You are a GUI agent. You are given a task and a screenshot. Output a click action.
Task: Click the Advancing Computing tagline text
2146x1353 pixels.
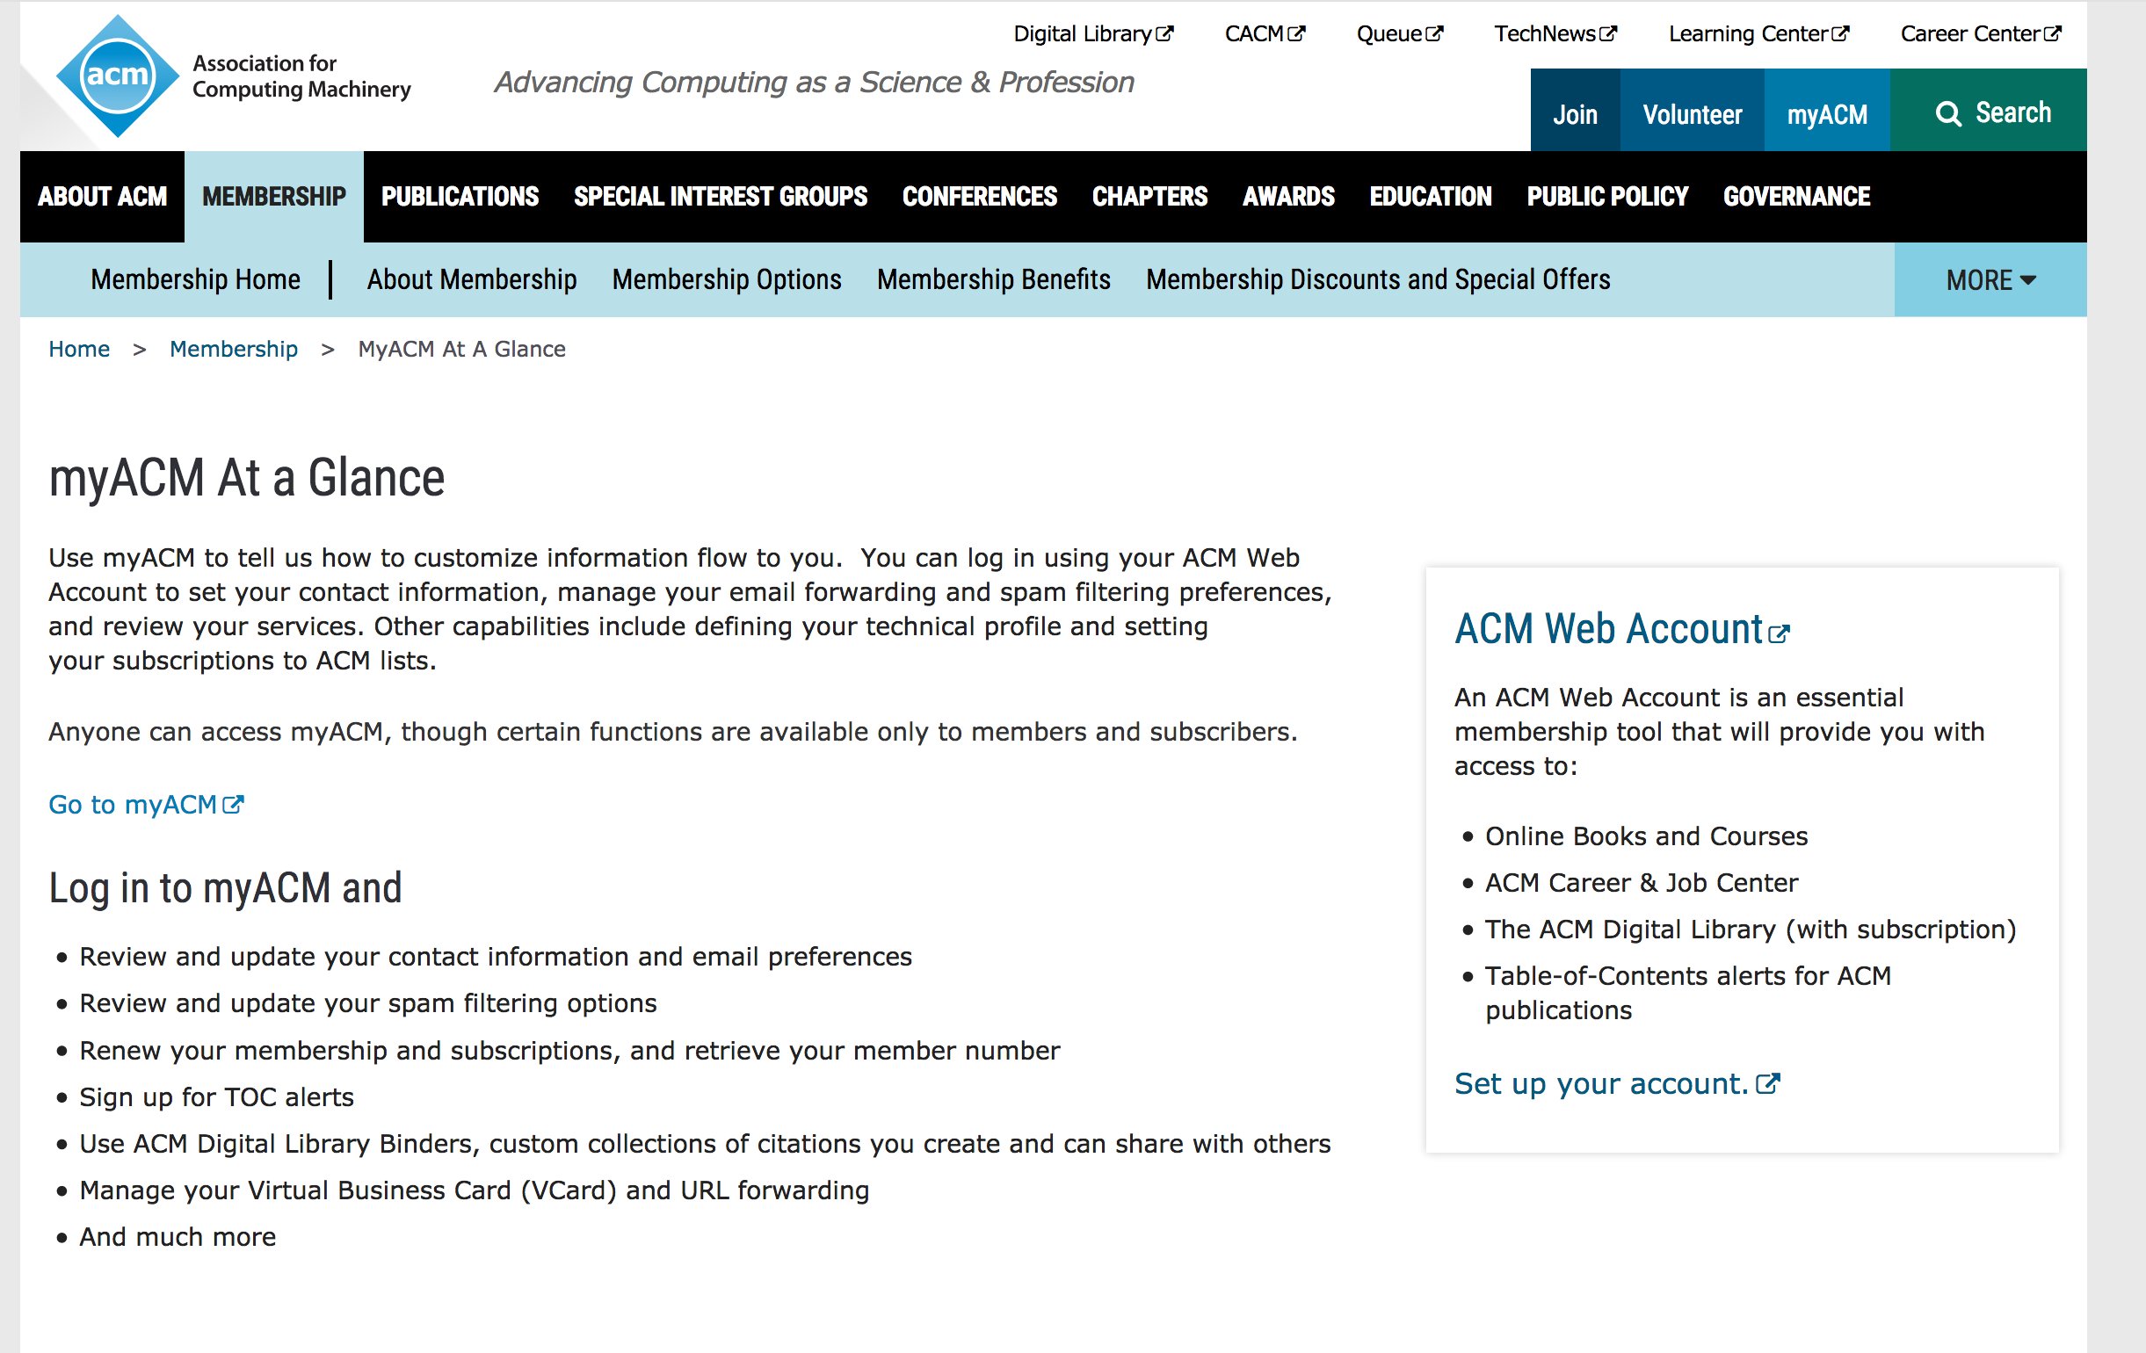[814, 83]
